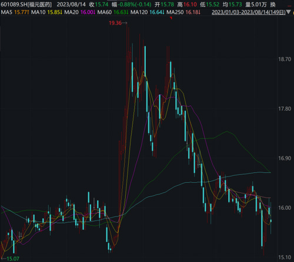Click the MA250 16.18 down arrow
The height and width of the screenshot is (262, 294).
pos(199,12)
